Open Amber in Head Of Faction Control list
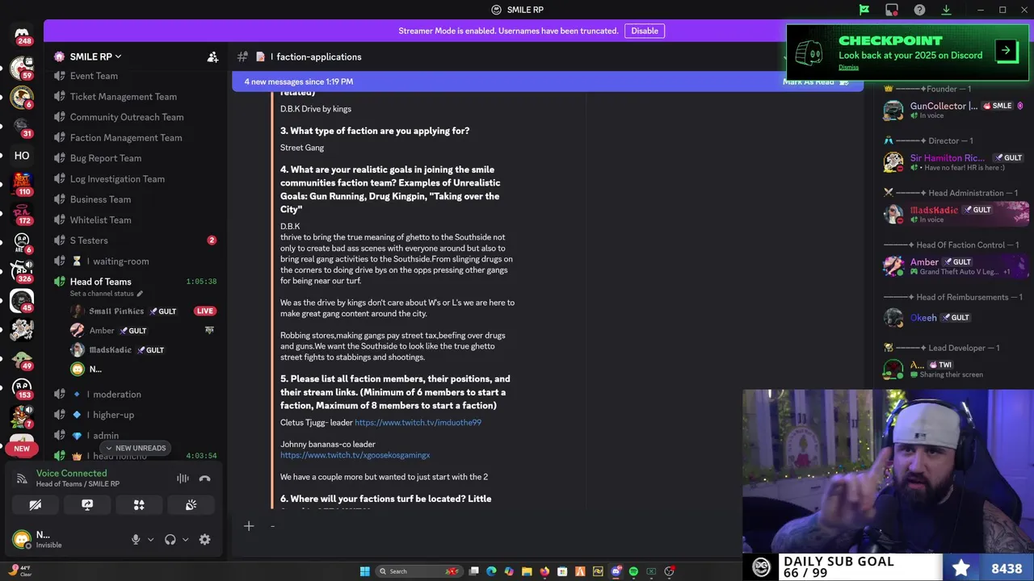 click(x=954, y=266)
